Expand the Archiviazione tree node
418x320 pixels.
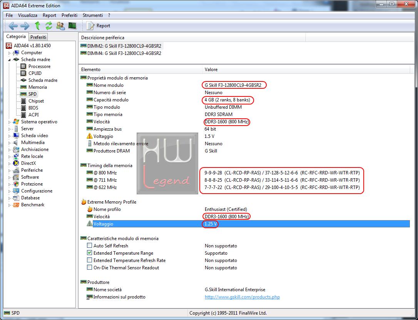pyautogui.click(x=10, y=150)
